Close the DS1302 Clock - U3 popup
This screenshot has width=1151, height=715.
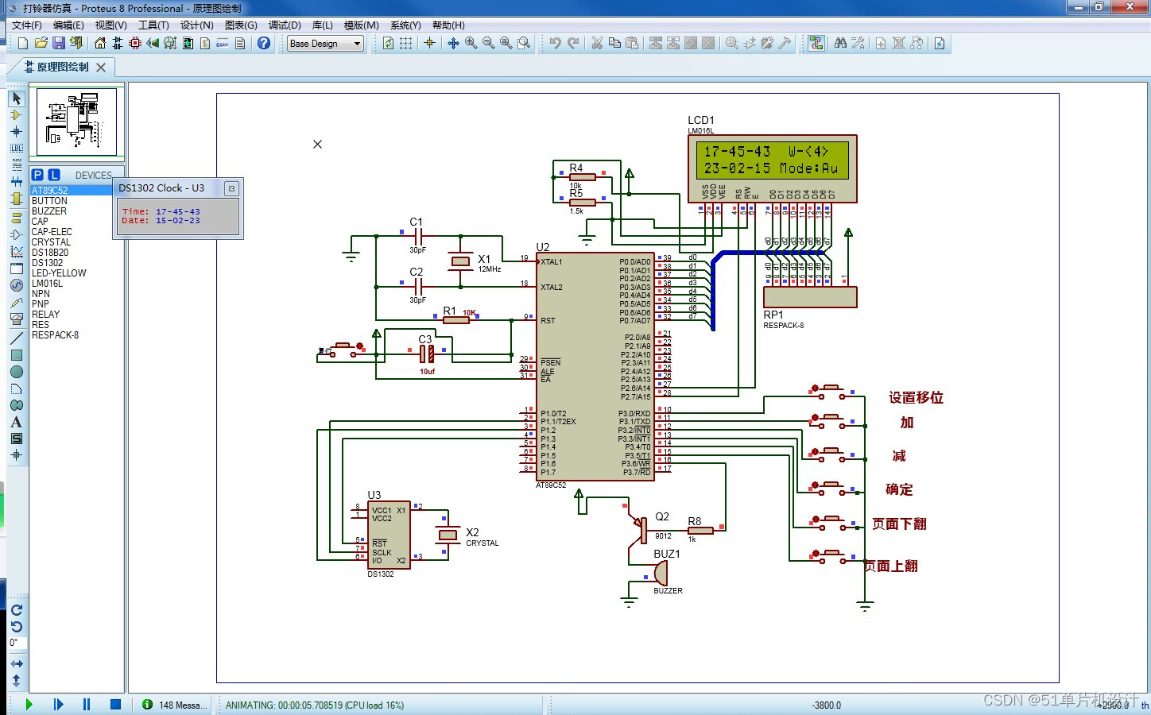tap(231, 188)
